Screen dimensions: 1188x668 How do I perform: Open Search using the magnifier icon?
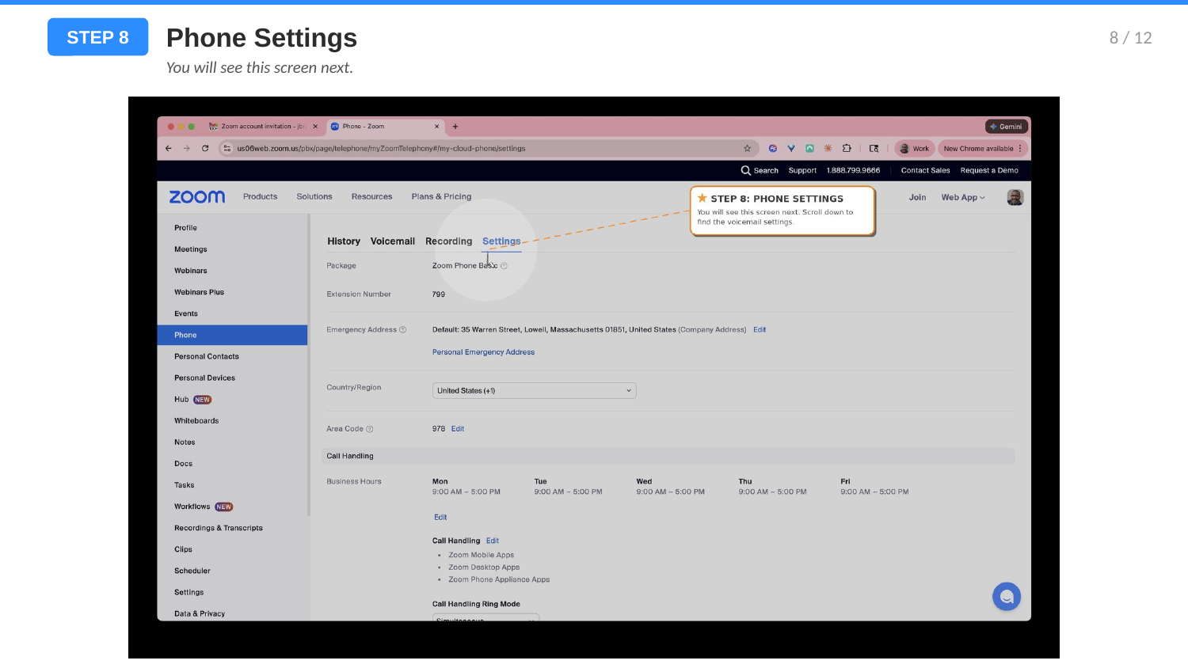tap(745, 170)
